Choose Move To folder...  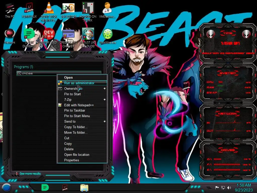82,133
